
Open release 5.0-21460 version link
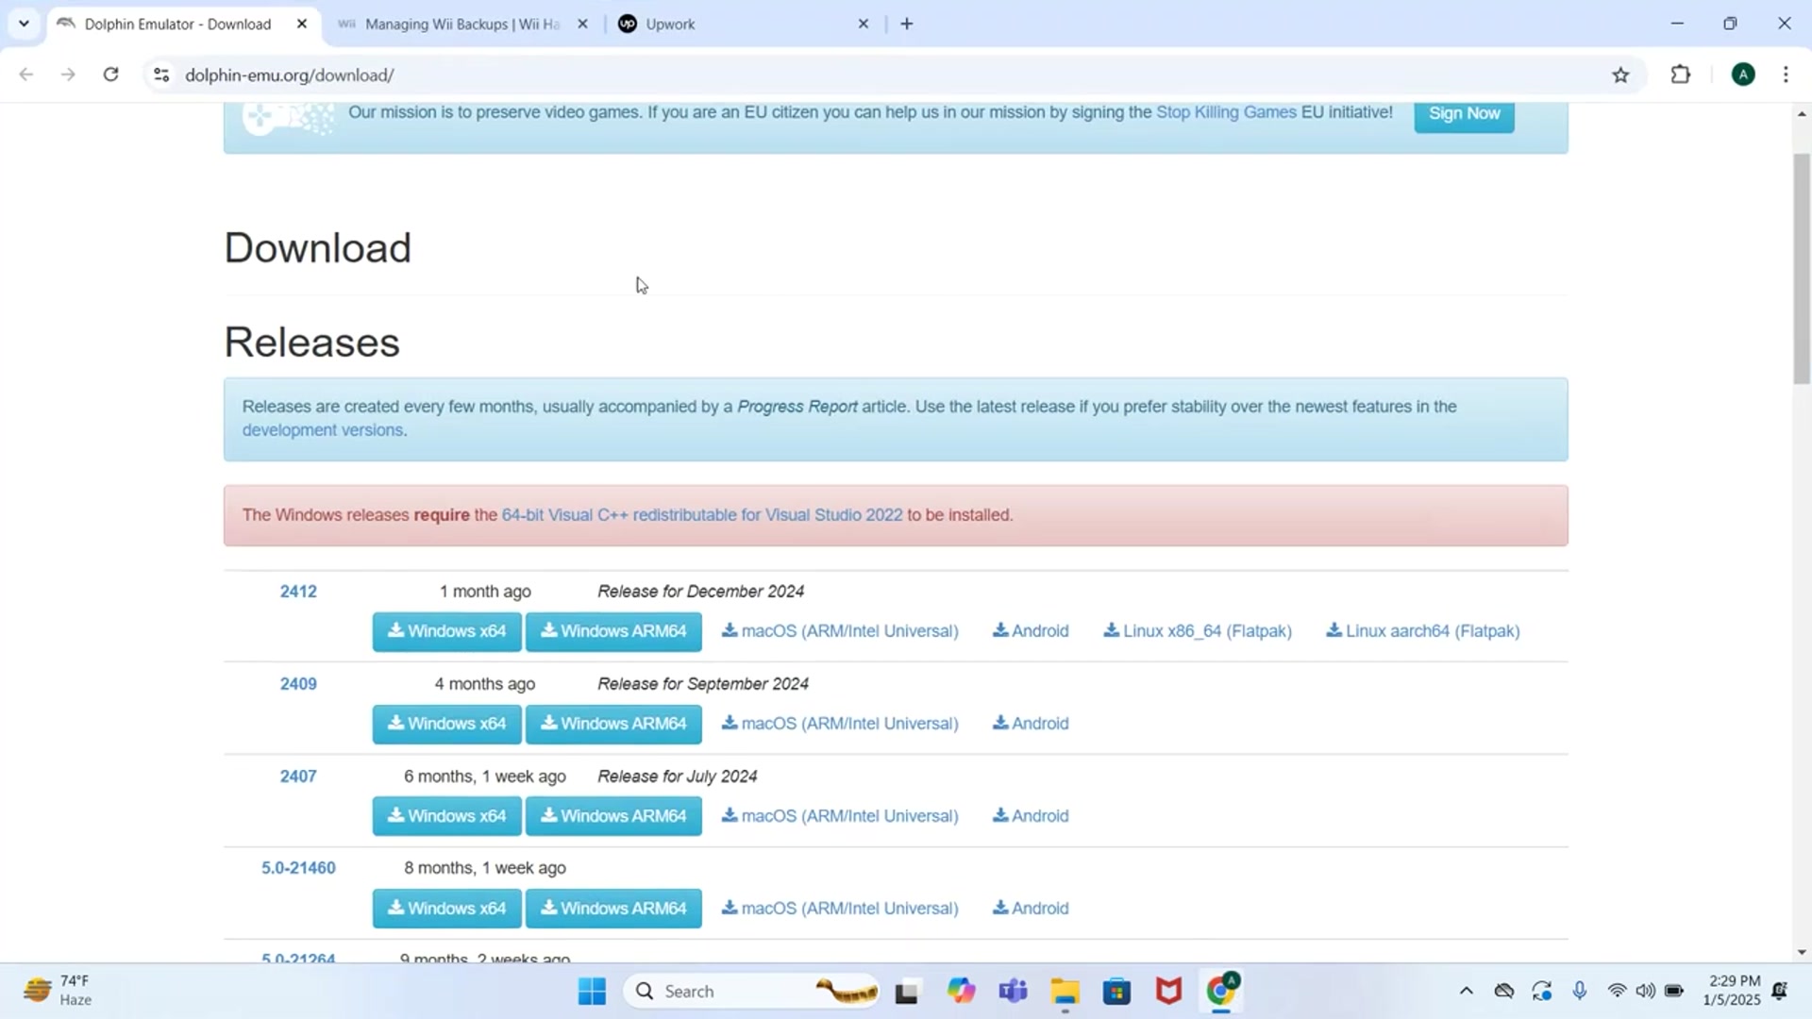(298, 868)
